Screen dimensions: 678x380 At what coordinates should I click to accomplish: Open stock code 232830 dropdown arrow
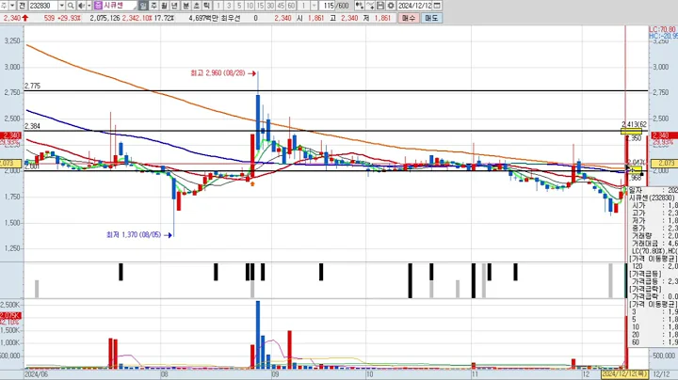62,6
